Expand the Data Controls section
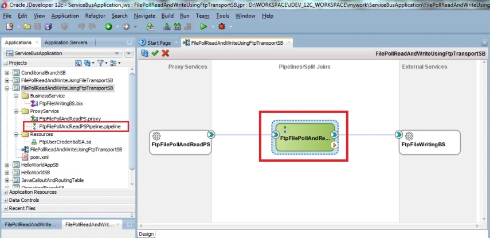The image size is (490, 238). click(6, 200)
